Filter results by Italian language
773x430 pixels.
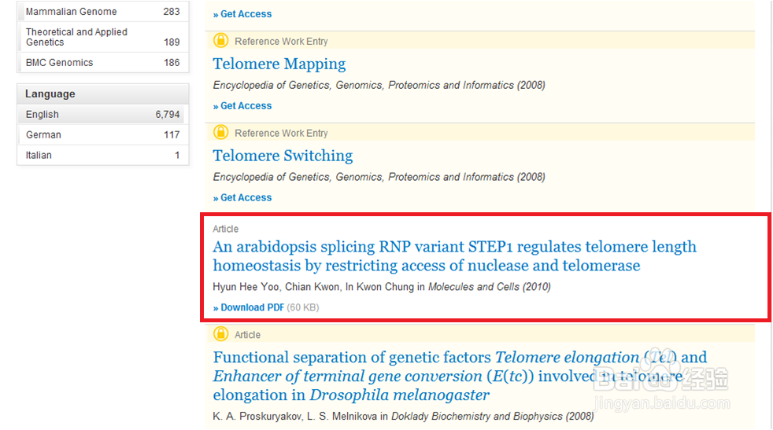pos(39,156)
